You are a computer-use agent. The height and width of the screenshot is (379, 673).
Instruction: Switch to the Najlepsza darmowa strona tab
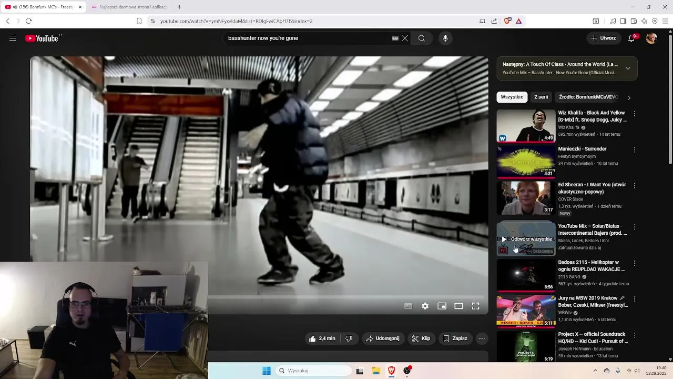(130, 7)
